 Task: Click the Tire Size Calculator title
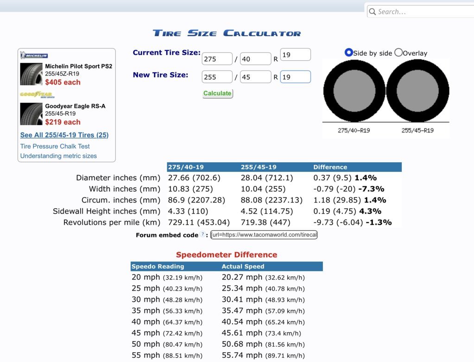coord(227,33)
